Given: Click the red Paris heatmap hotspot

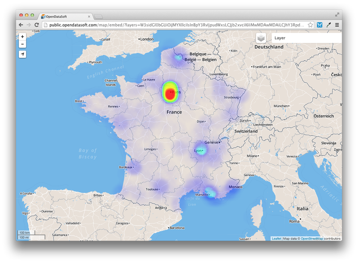Looking at the screenshot, I should click(x=170, y=93).
